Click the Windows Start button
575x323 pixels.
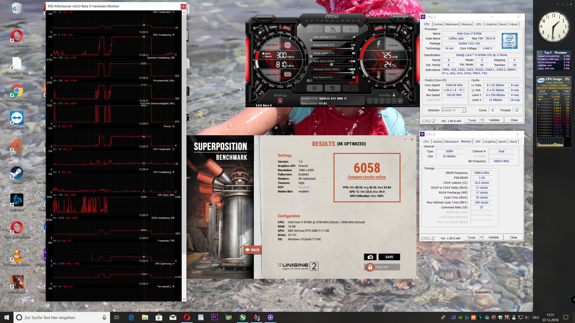7,317
